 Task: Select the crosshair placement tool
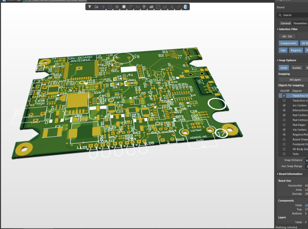click(103, 7)
